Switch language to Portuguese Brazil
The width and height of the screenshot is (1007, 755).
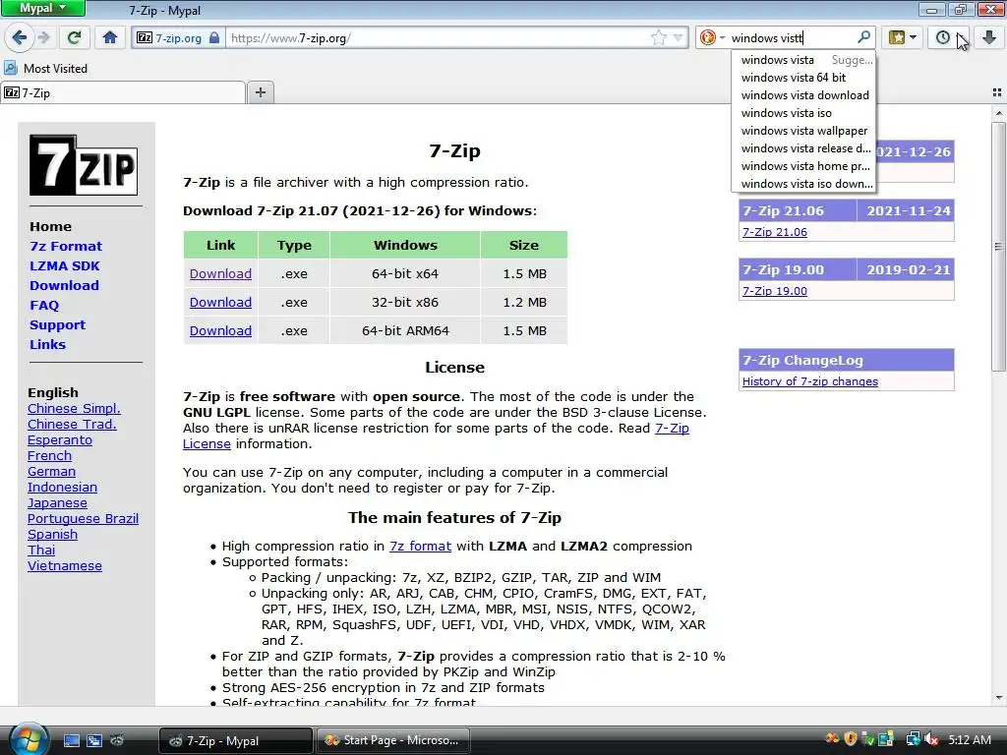coord(83,519)
